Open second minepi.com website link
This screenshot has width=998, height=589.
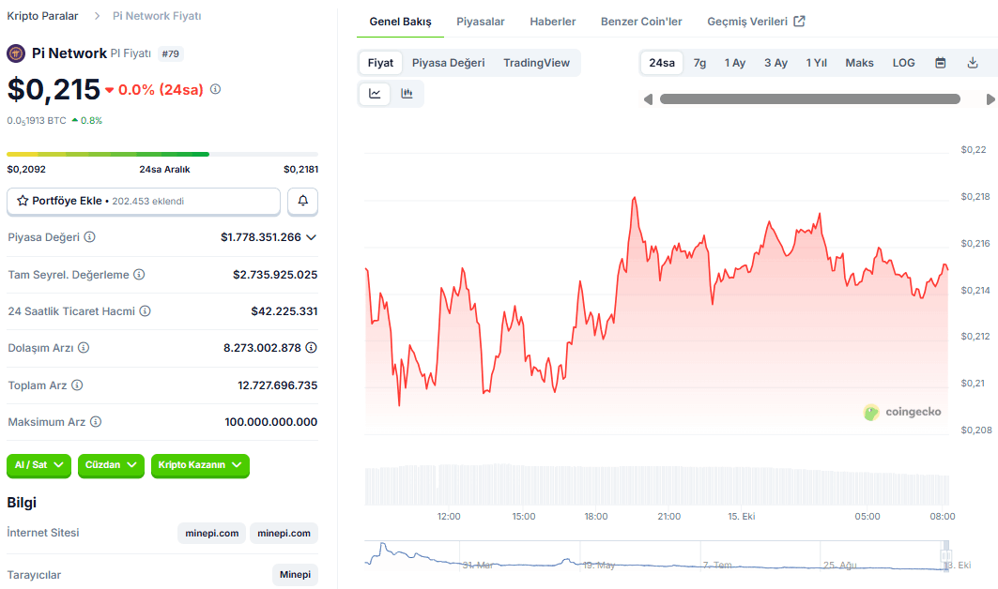(x=284, y=533)
